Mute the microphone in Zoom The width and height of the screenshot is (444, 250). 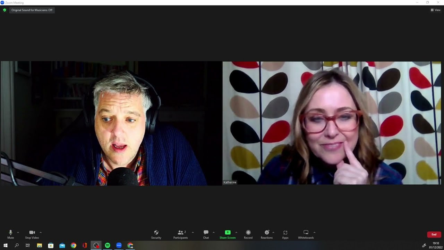11,234
